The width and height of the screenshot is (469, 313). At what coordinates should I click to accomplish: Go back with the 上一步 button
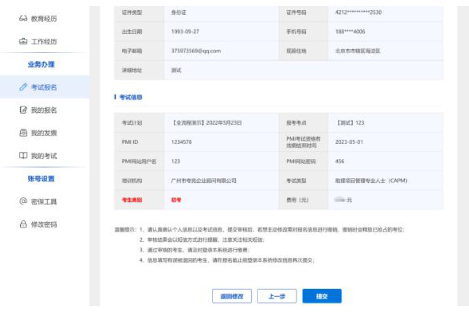[277, 297]
